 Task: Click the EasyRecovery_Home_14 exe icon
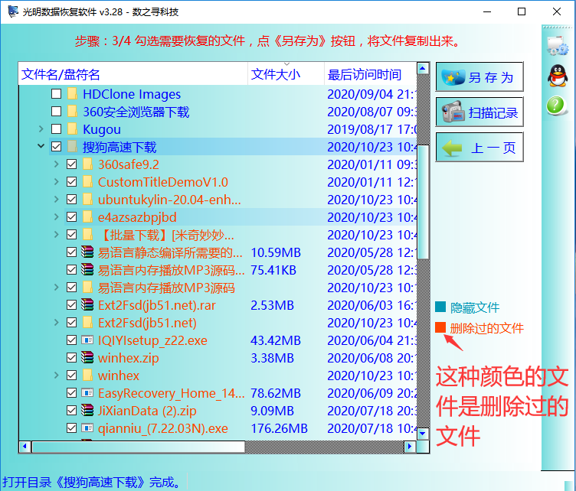coord(87,393)
